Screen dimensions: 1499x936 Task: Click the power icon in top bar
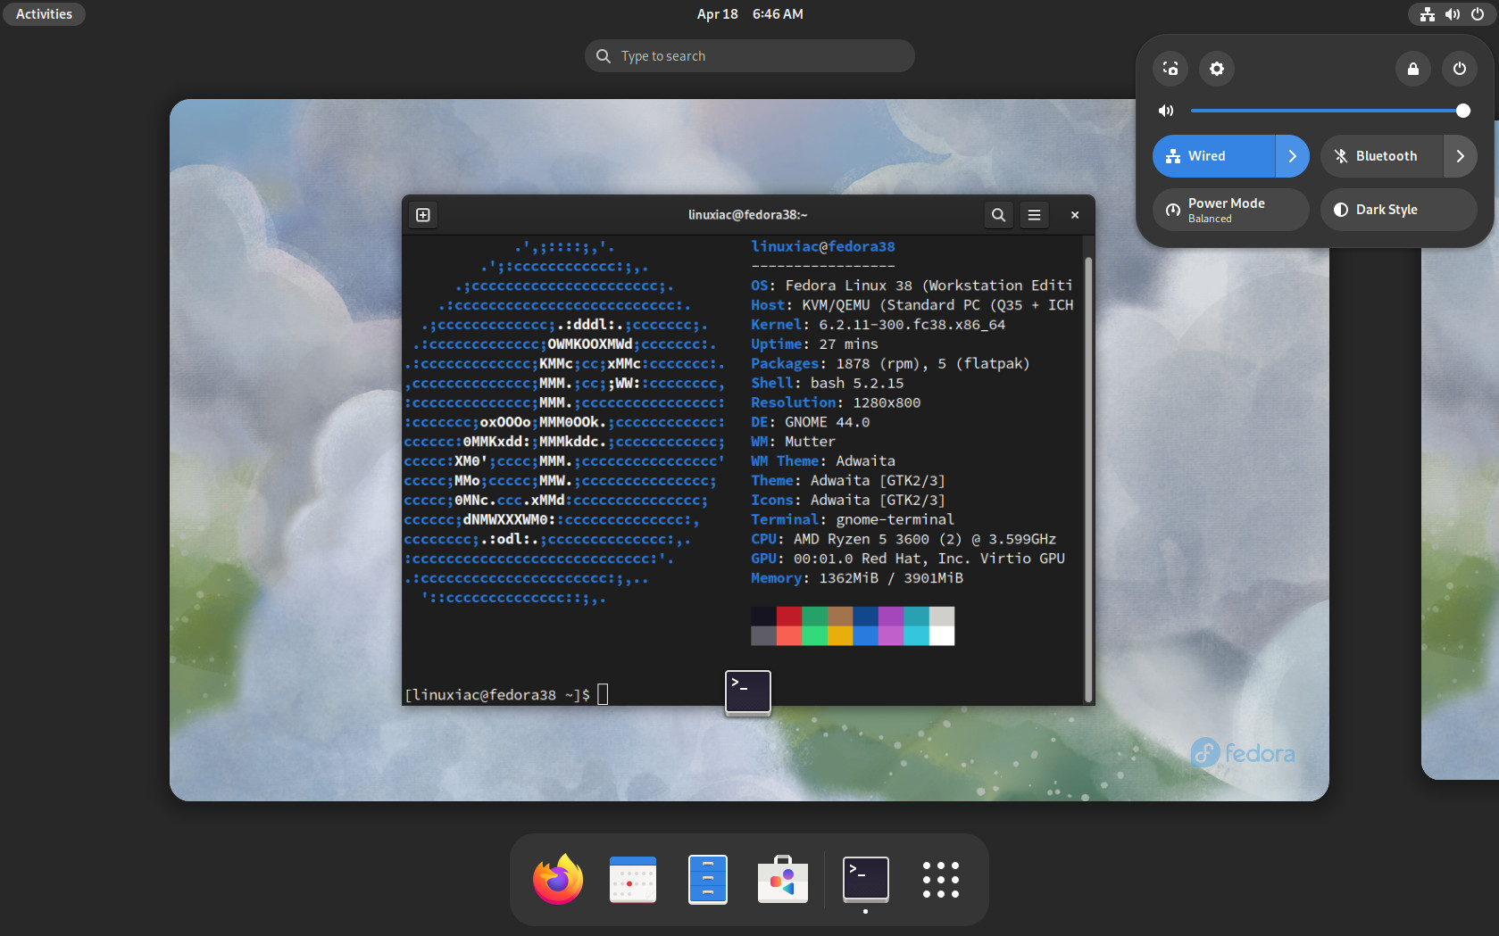point(1478,14)
